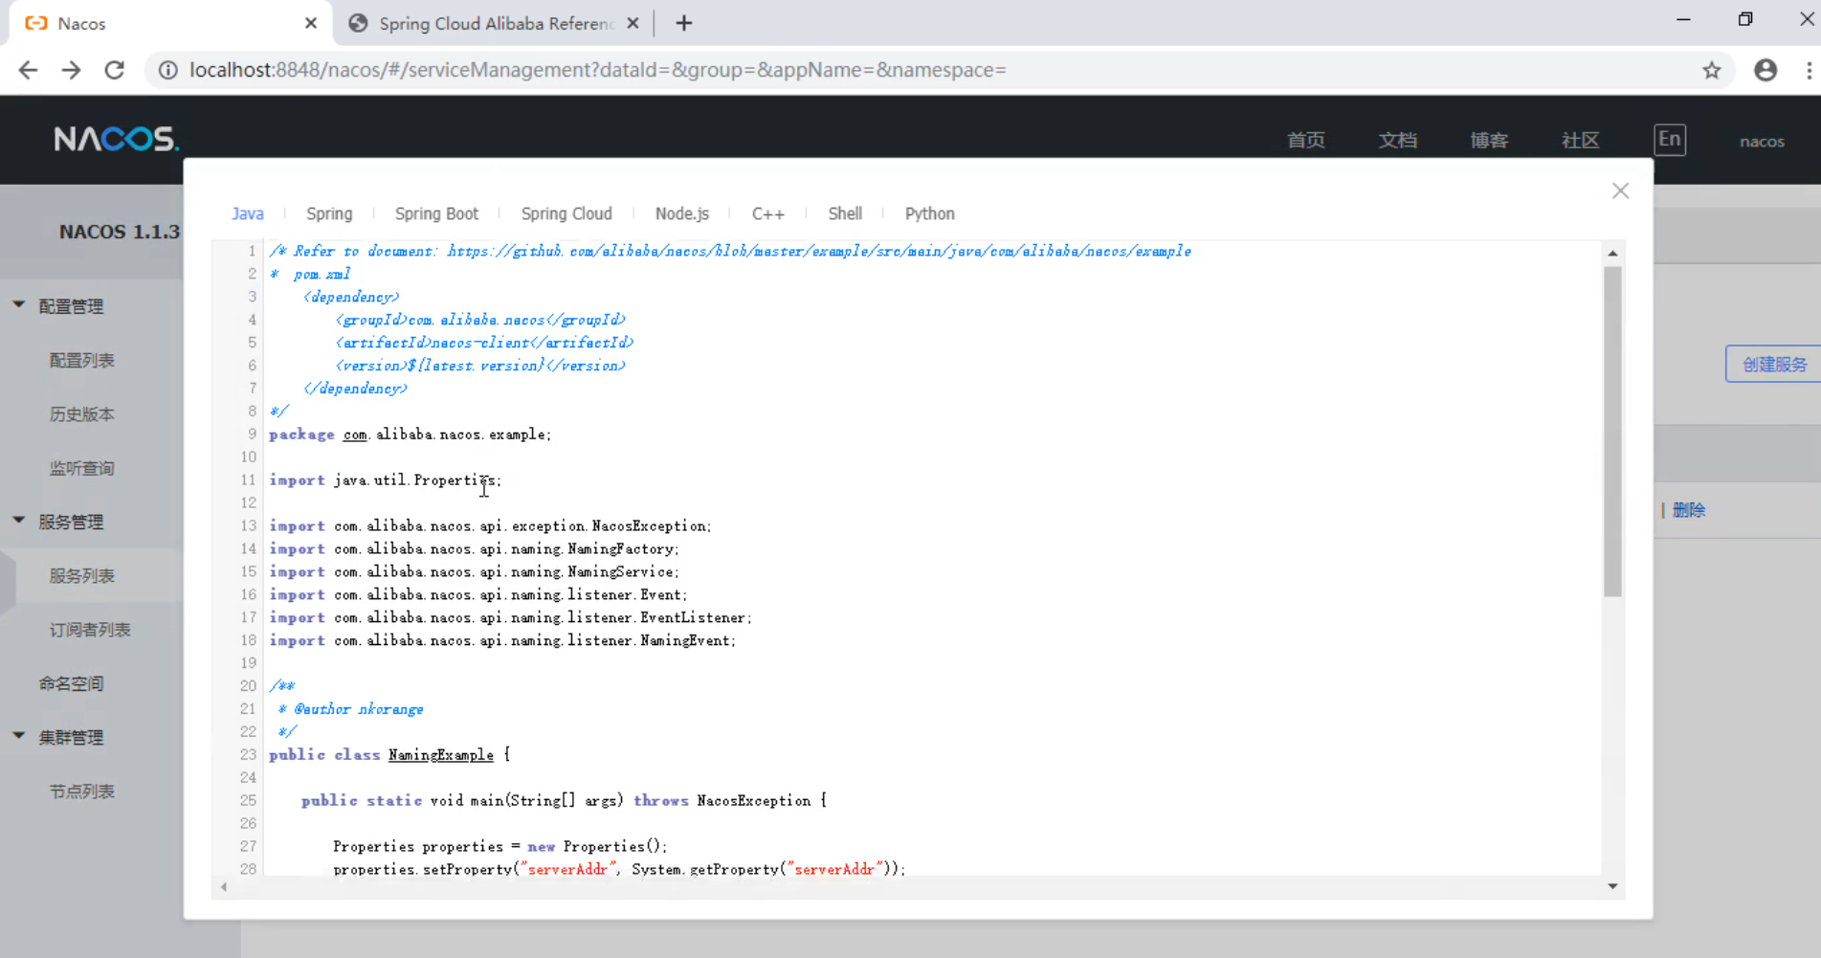The width and height of the screenshot is (1821, 958).
Task: Click the NamingFactory import on line 14
Action: [474, 549]
